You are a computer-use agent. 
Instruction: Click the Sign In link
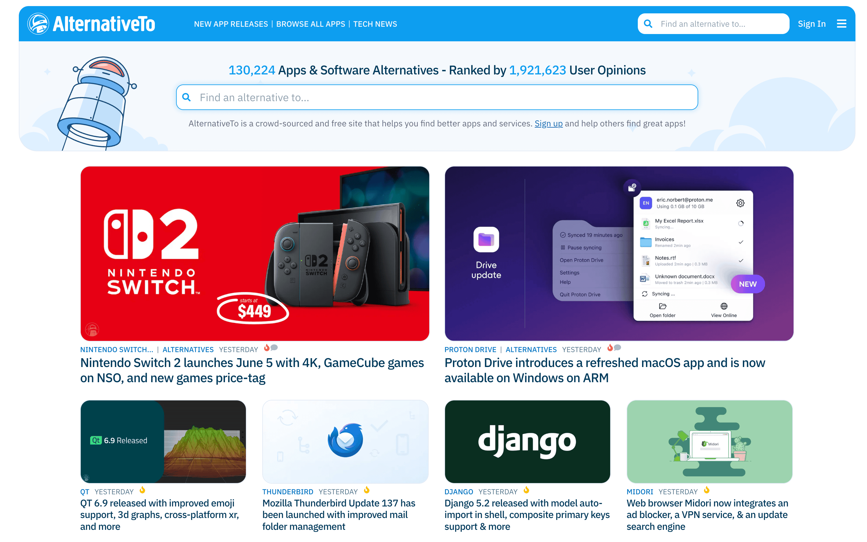(x=811, y=24)
